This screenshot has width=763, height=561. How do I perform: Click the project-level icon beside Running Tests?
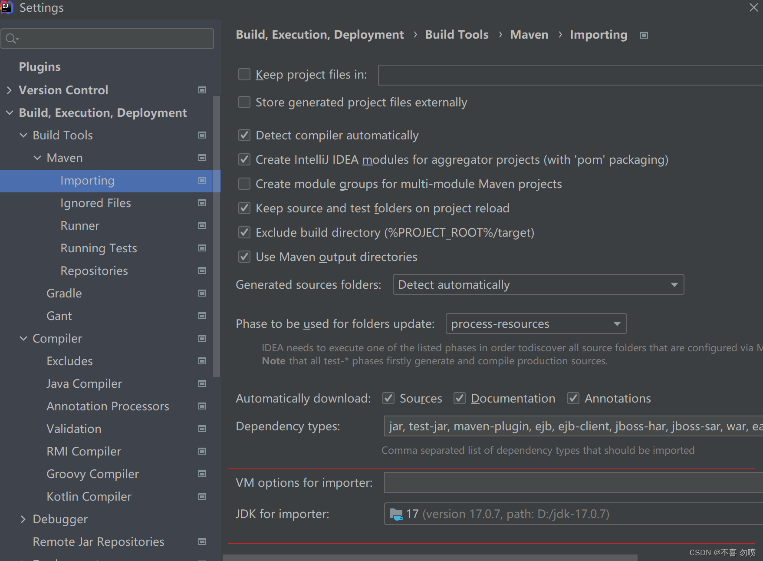point(202,248)
